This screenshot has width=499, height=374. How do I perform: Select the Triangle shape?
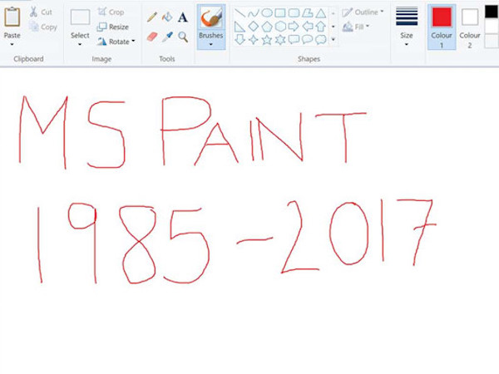[x=321, y=13]
